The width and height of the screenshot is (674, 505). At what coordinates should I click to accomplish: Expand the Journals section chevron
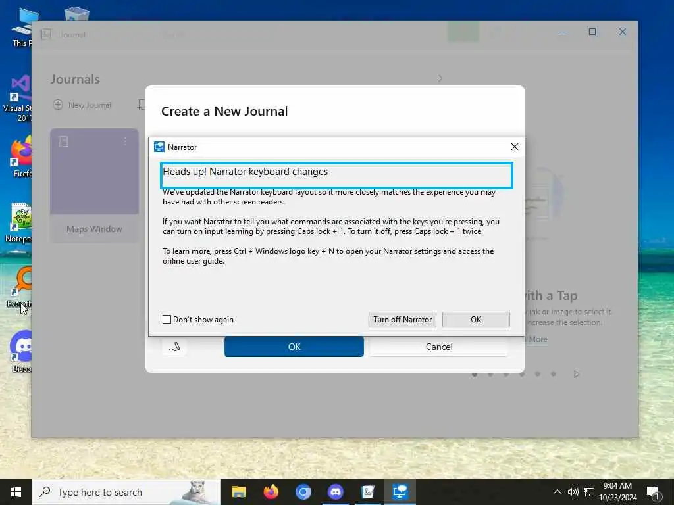coord(440,79)
